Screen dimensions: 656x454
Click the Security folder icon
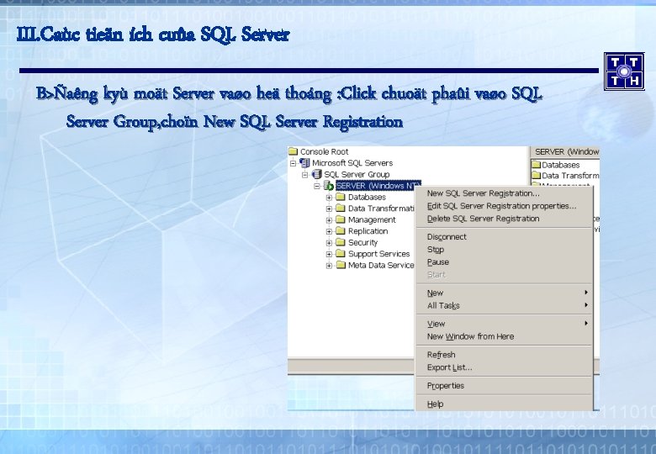click(x=341, y=242)
